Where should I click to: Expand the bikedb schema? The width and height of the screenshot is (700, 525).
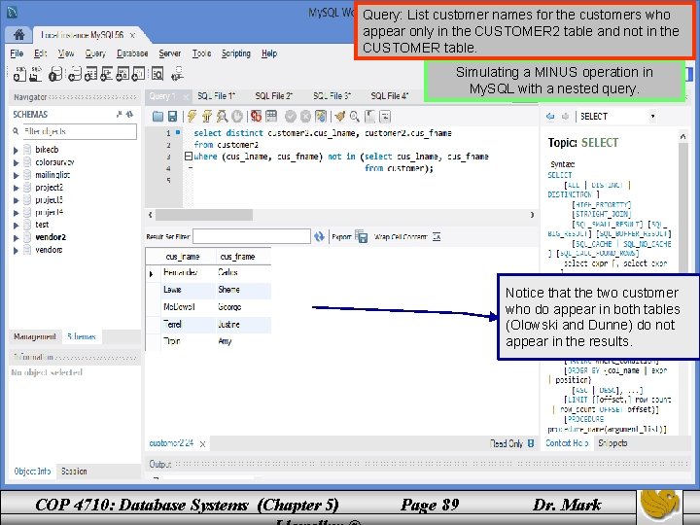pyautogui.click(x=17, y=151)
